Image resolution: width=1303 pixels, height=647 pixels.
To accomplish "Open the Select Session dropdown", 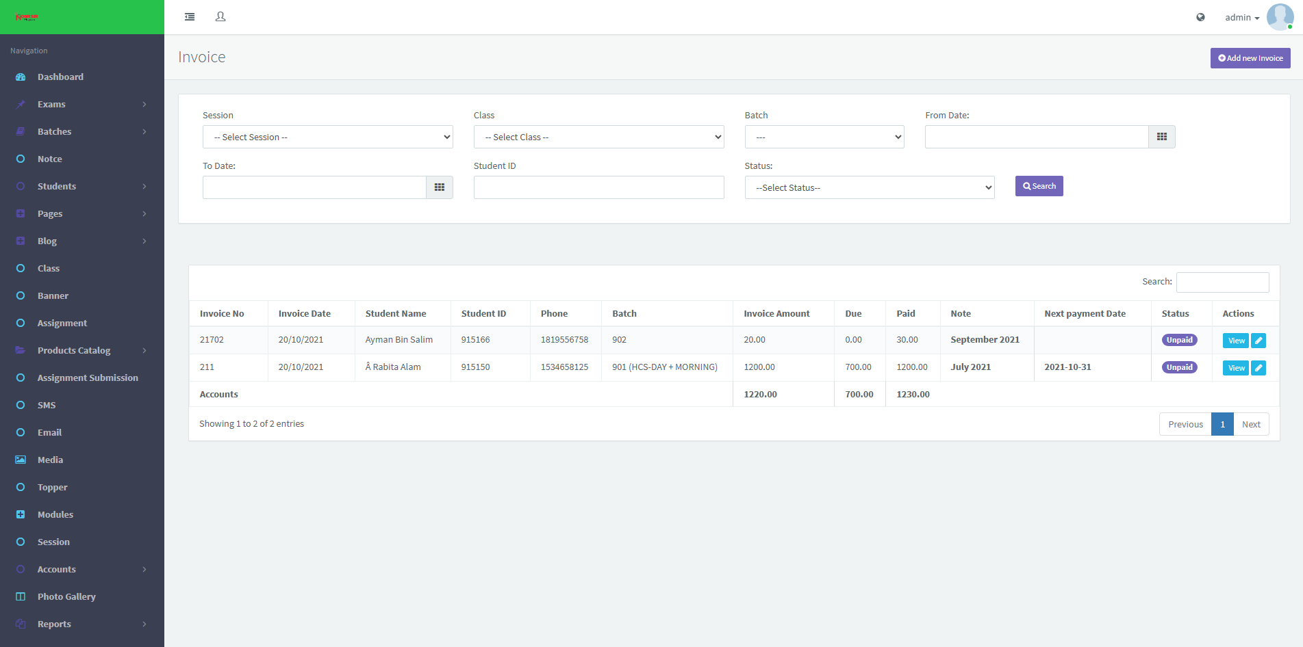I will pyautogui.click(x=327, y=137).
